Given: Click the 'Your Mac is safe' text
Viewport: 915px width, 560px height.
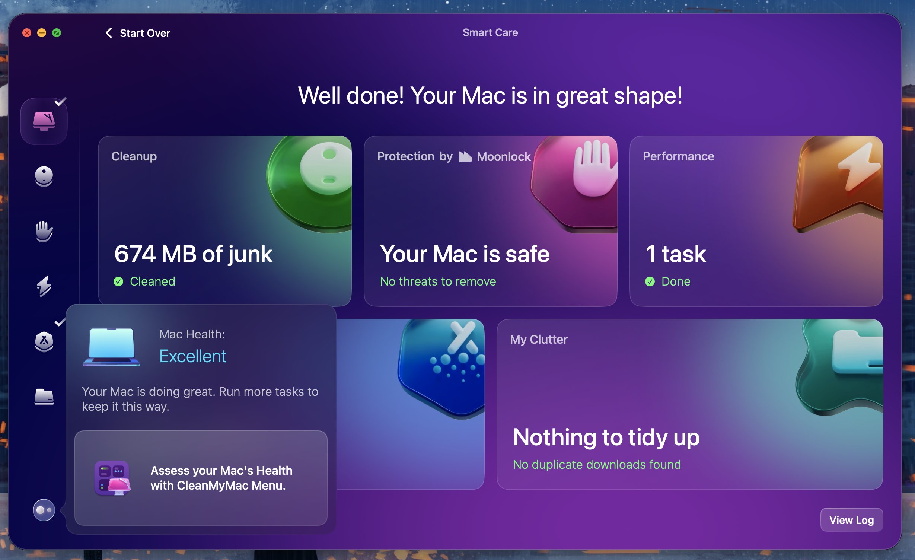Looking at the screenshot, I should pos(465,254).
